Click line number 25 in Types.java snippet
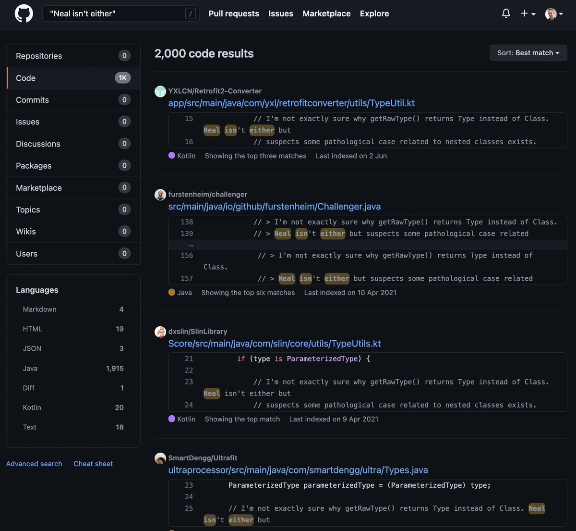The width and height of the screenshot is (576, 531). pos(189,508)
